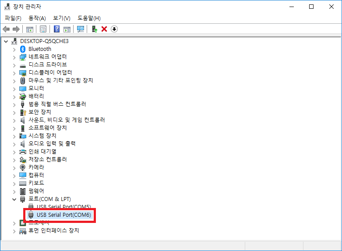The width and height of the screenshot is (342, 251).
Task: Toggle the show/hide console tree toolbar icon
Action: click(30, 29)
